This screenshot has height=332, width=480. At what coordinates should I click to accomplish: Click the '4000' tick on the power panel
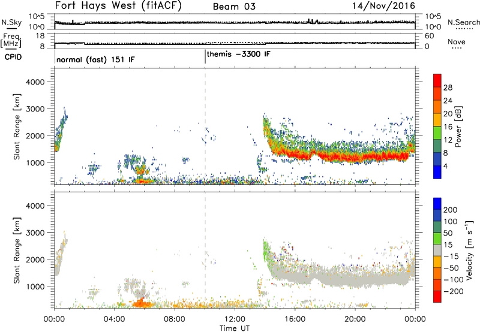pyautogui.click(x=35, y=82)
